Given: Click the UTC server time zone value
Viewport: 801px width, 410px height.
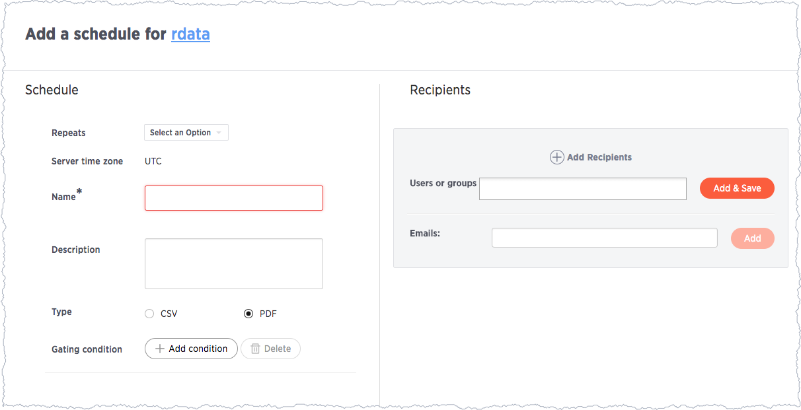Looking at the screenshot, I should [x=153, y=161].
